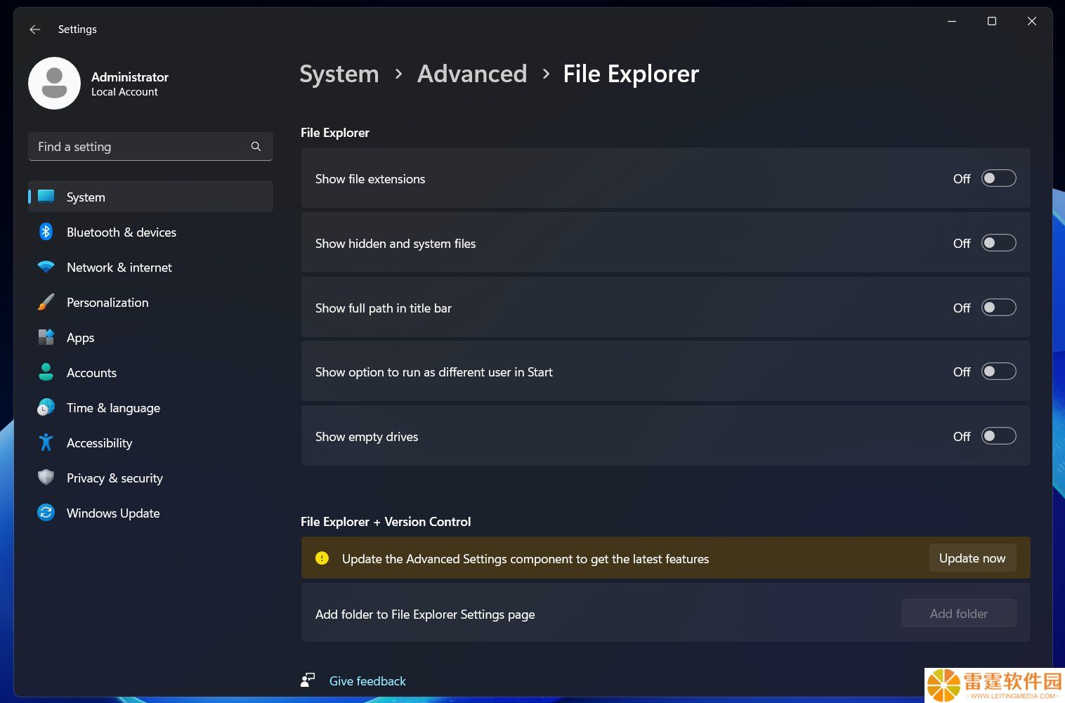
Task: Click the back arrow icon in Settings
Action: (x=35, y=29)
